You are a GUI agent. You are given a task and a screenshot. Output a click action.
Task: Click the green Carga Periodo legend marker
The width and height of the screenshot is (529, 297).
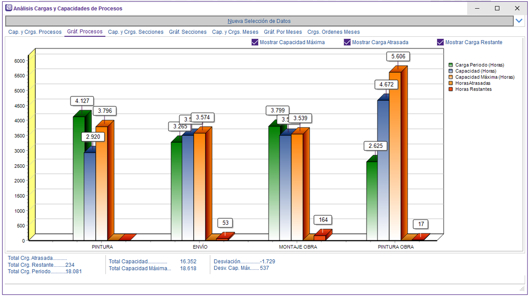[x=451, y=65]
